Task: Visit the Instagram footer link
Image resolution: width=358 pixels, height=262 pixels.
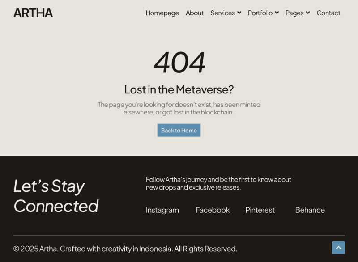Action: tap(162, 210)
